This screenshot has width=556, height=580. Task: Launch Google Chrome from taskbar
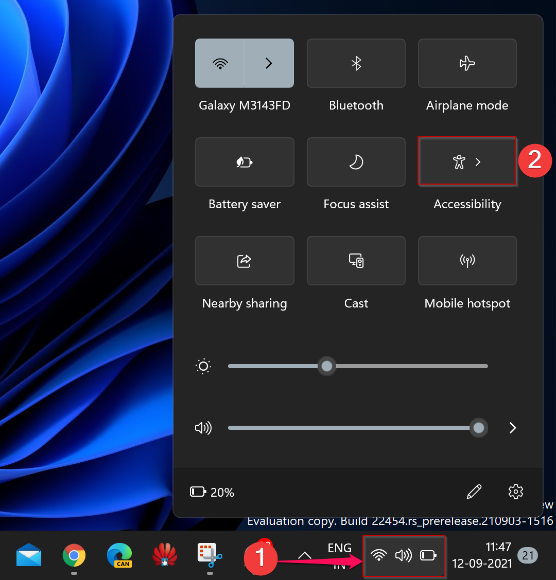tap(74, 555)
